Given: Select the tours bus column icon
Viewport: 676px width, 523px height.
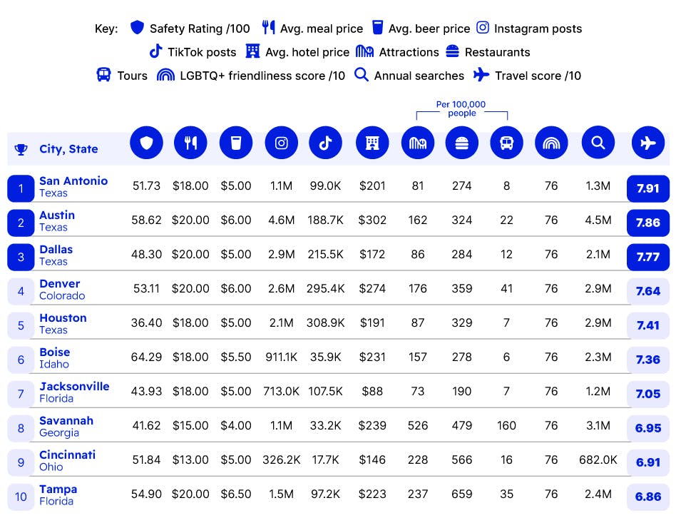Looking at the screenshot, I should click(x=506, y=143).
